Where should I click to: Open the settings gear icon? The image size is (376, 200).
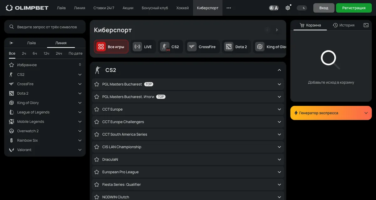click(x=288, y=8)
